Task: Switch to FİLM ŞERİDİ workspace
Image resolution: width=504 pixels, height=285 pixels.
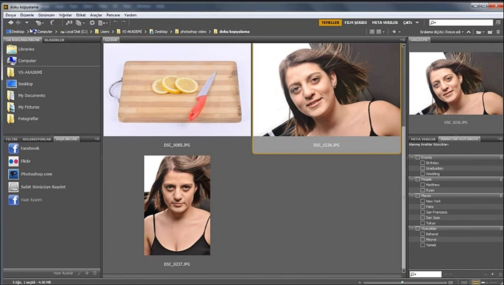Action: tap(355, 23)
